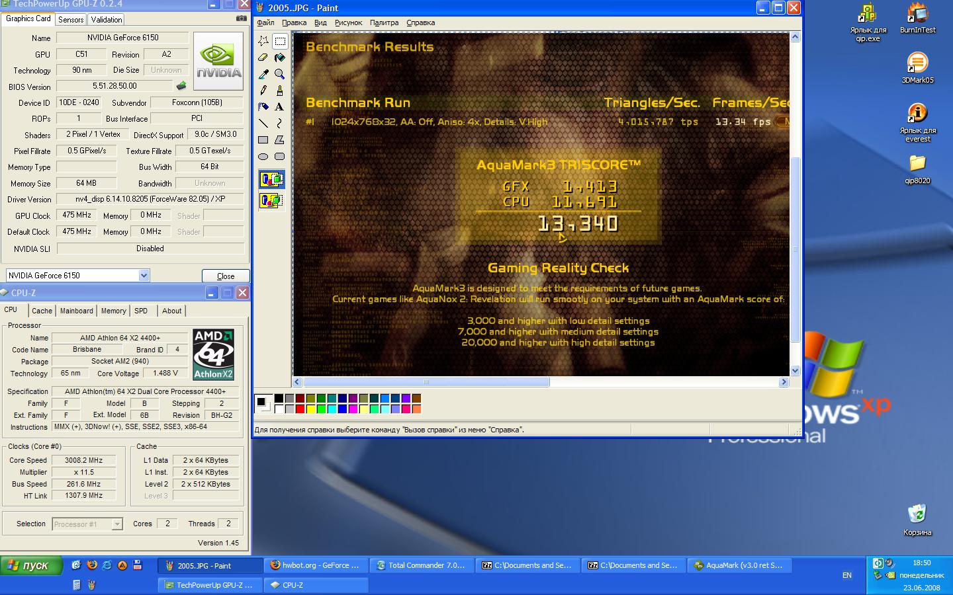Image resolution: width=953 pixels, height=595 pixels.
Task: Click Paint's vertical scrollbar down arrow
Action: click(x=795, y=370)
